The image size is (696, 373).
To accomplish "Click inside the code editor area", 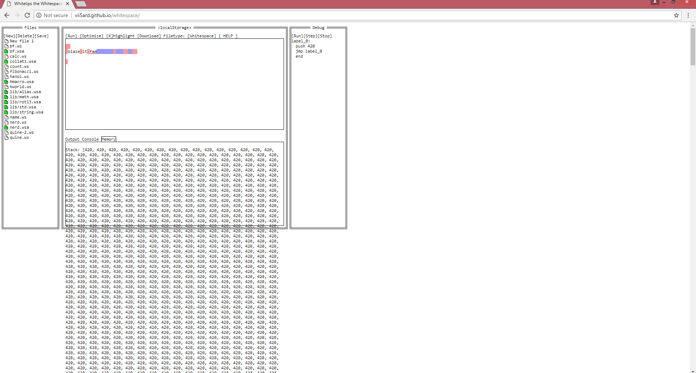I will pyautogui.click(x=174, y=84).
